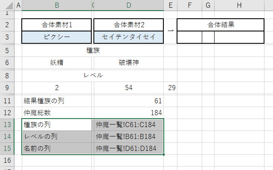The image size is (273, 170).
Task: Select the value 184 cell
Action: (x=129, y=113)
